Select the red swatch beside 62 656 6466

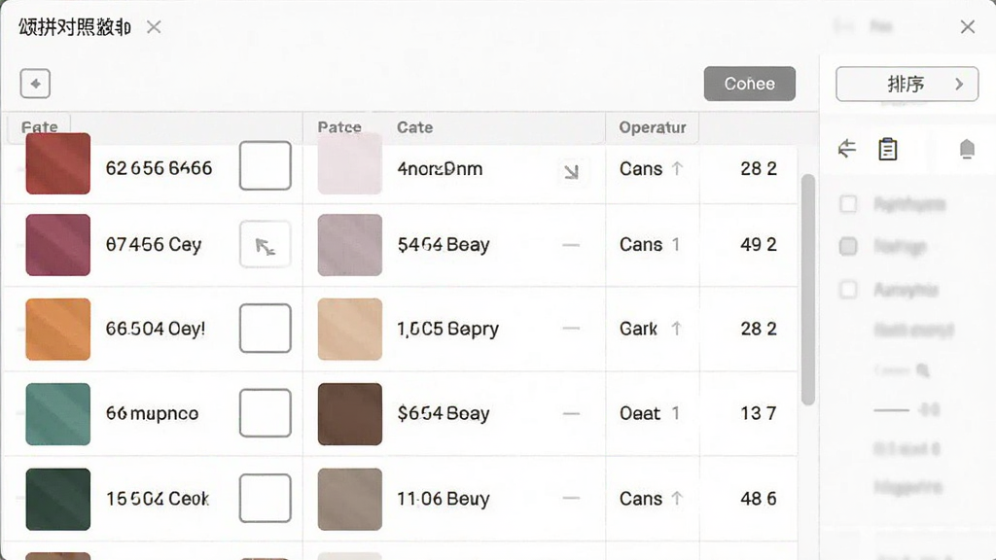[57, 163]
